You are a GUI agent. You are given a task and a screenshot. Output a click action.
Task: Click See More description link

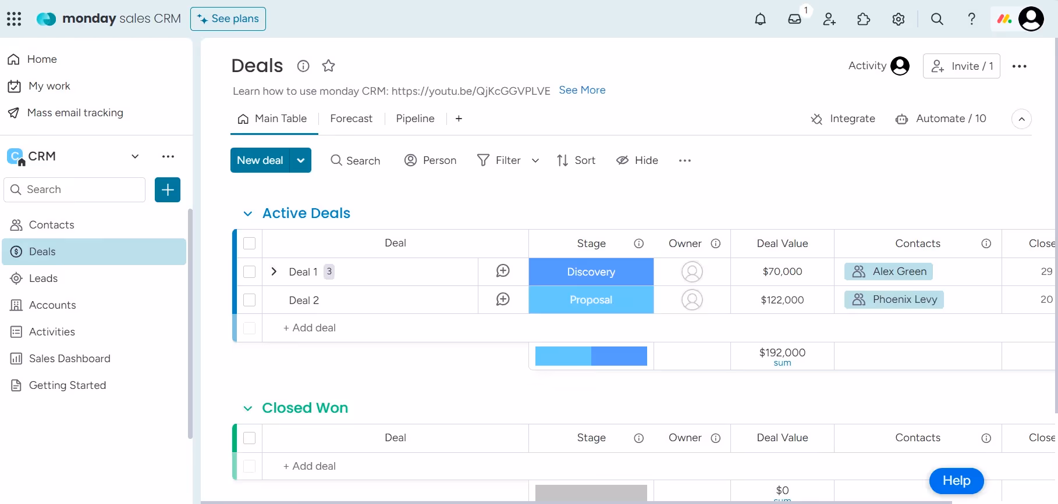pyautogui.click(x=582, y=90)
